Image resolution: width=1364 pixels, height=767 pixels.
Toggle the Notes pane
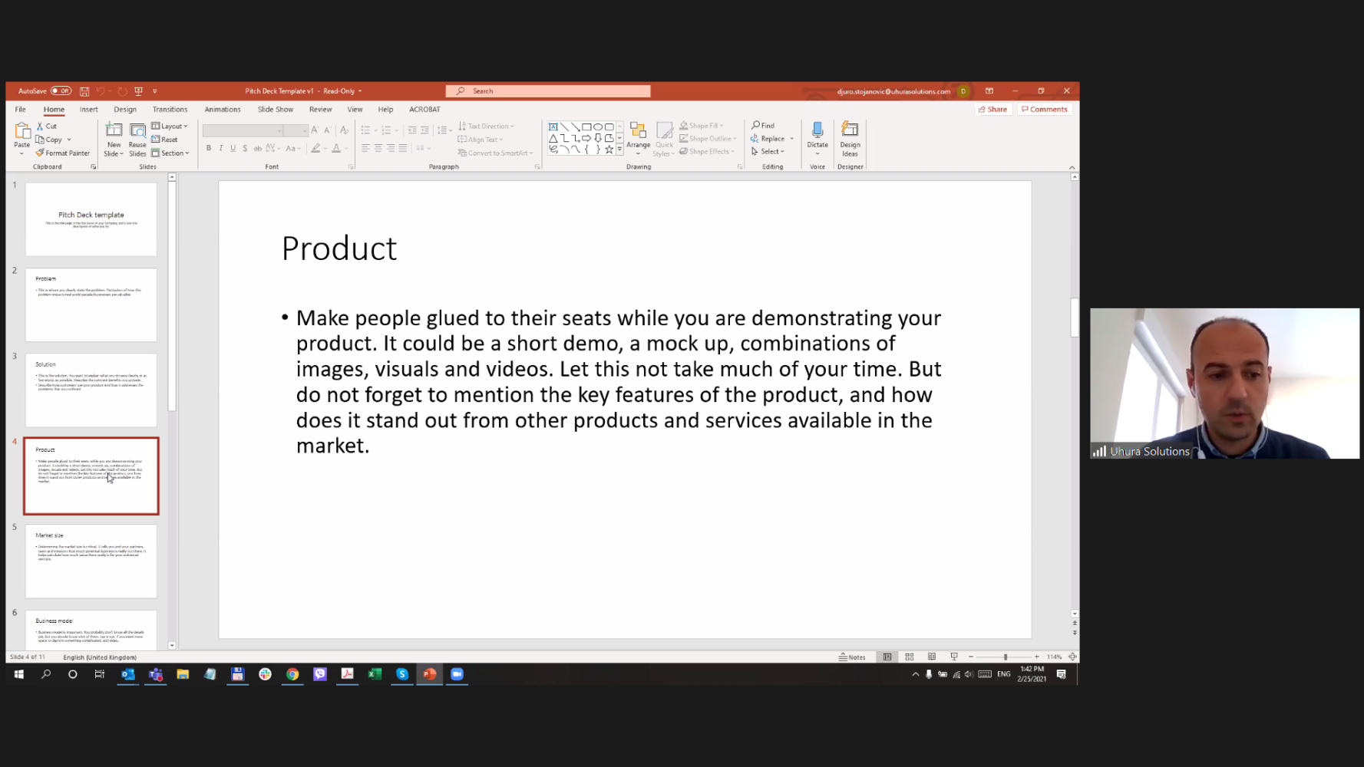pyautogui.click(x=852, y=657)
